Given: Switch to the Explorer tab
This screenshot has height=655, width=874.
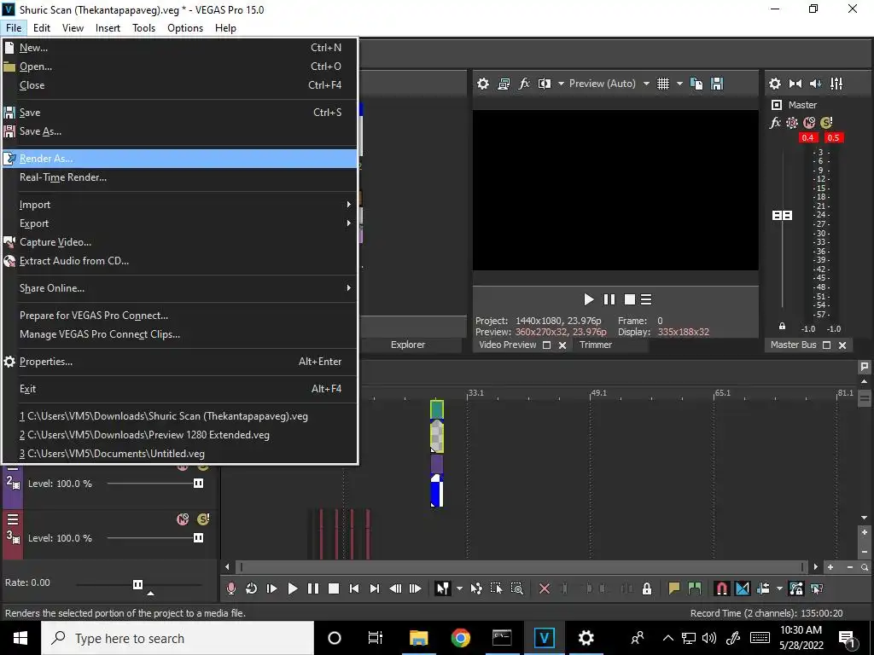Looking at the screenshot, I should [x=408, y=345].
